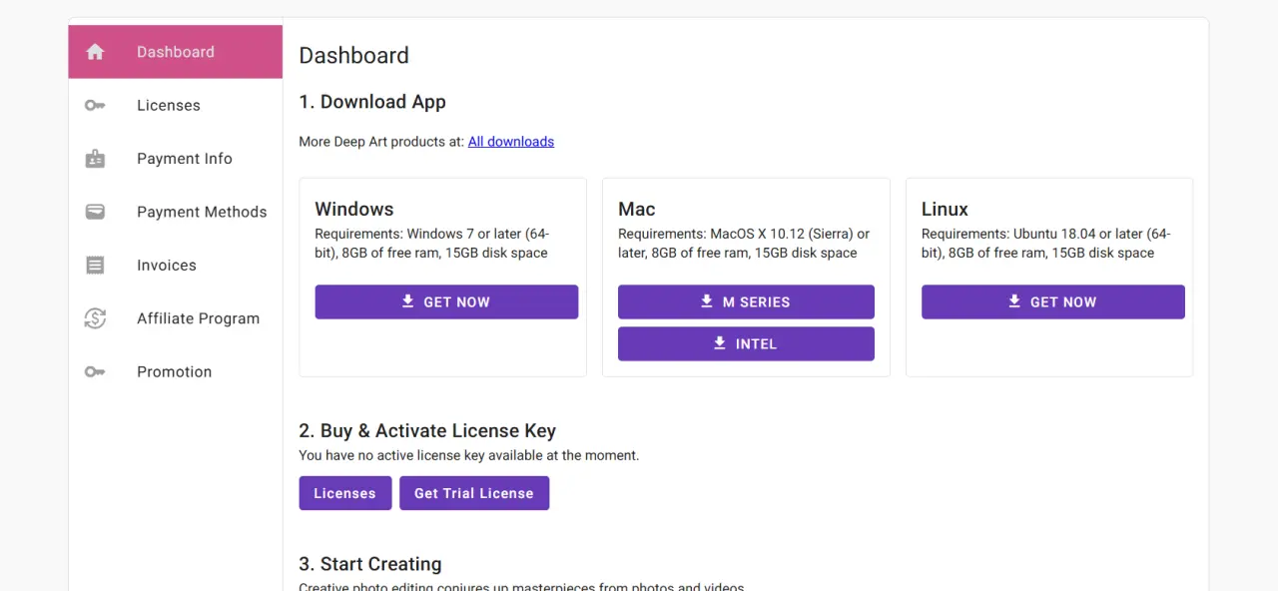Open Payment Info section
The width and height of the screenshot is (1278, 591).
click(x=176, y=159)
